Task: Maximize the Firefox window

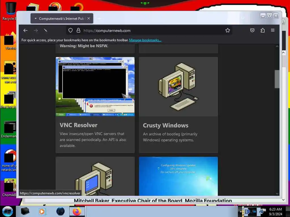Action: (x=270, y=16)
